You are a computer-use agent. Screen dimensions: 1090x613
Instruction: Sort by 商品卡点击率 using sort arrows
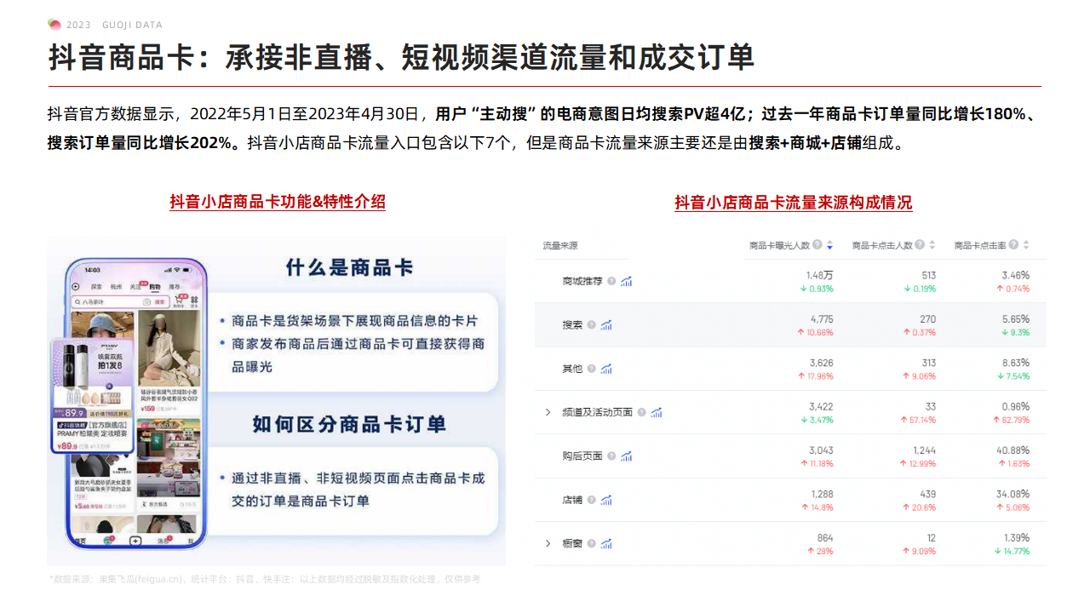pos(1025,245)
